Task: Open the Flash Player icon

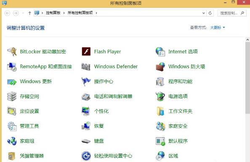Action: pos(86,51)
